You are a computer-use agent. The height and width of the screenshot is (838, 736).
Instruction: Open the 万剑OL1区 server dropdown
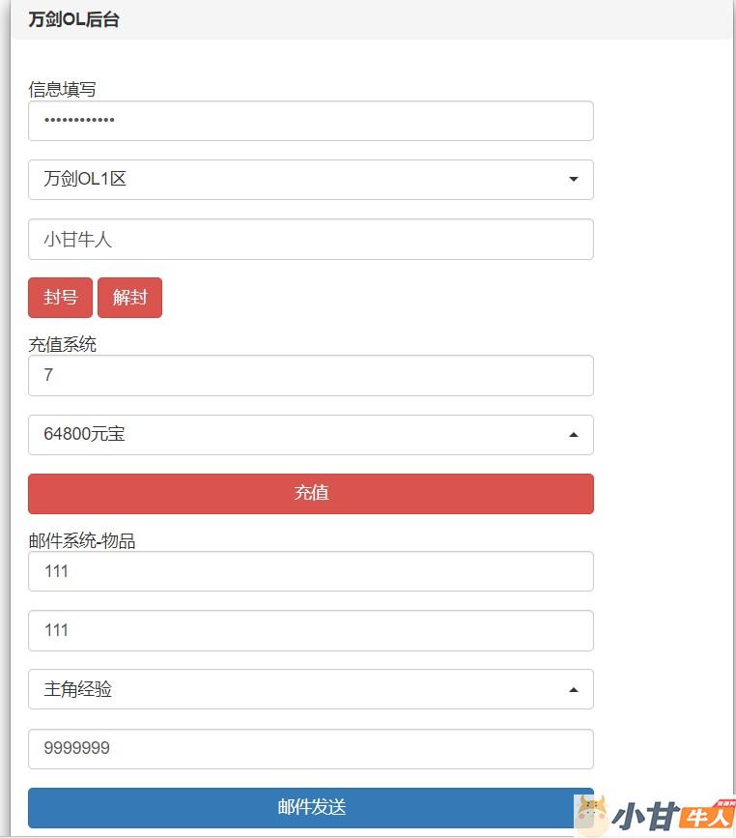(x=310, y=180)
